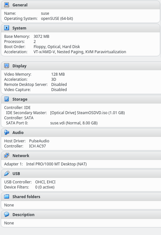Viewport: 161px width, 235px height.
Task: Open the Audio settings header
Action: [18, 132]
